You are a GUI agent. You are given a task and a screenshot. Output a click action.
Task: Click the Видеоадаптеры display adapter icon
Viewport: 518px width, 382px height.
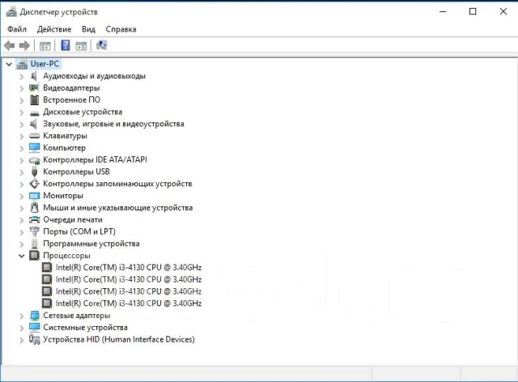coord(34,88)
